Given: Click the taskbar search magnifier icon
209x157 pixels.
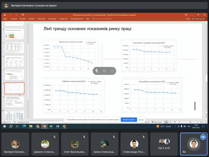Looking at the screenshot, I should point(10,126).
